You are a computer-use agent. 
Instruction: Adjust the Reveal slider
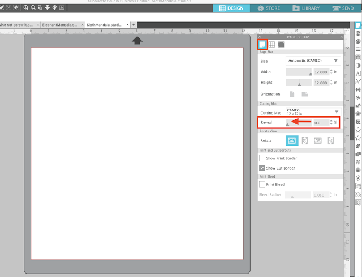299,122
